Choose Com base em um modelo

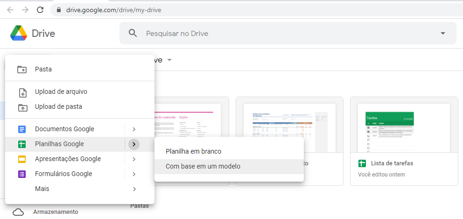[x=203, y=166]
